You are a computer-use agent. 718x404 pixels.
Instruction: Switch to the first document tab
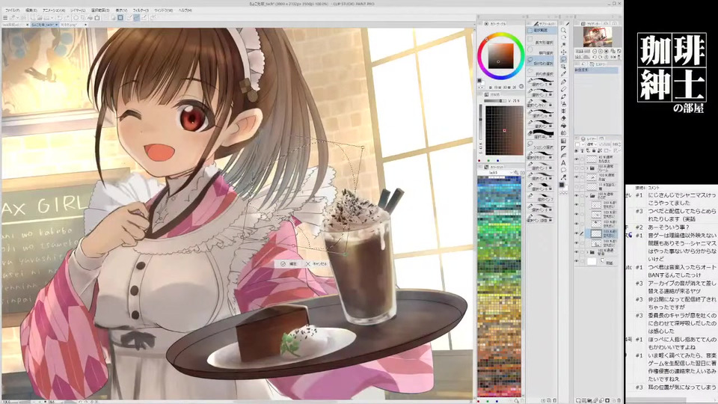coord(13,25)
